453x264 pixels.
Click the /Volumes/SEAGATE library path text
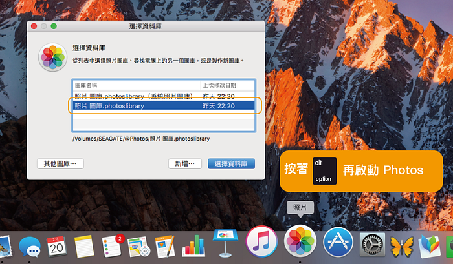pos(141,139)
